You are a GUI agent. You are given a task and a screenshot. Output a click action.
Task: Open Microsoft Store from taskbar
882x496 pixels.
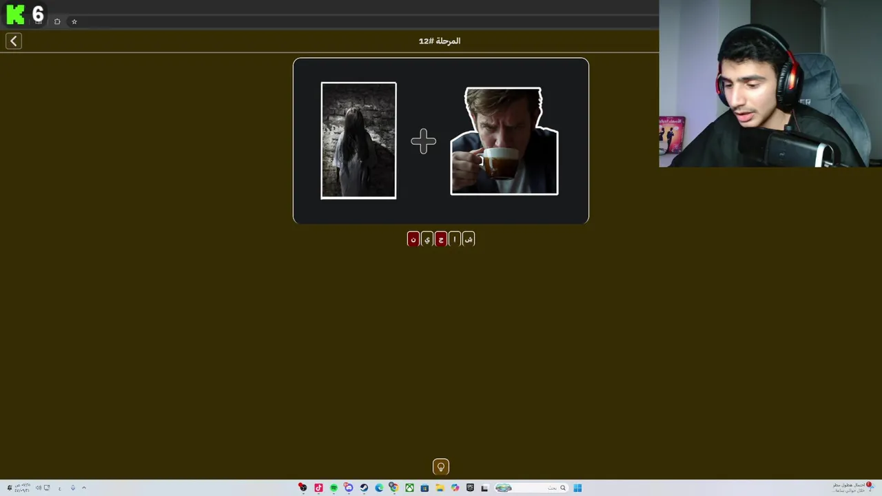[424, 488]
